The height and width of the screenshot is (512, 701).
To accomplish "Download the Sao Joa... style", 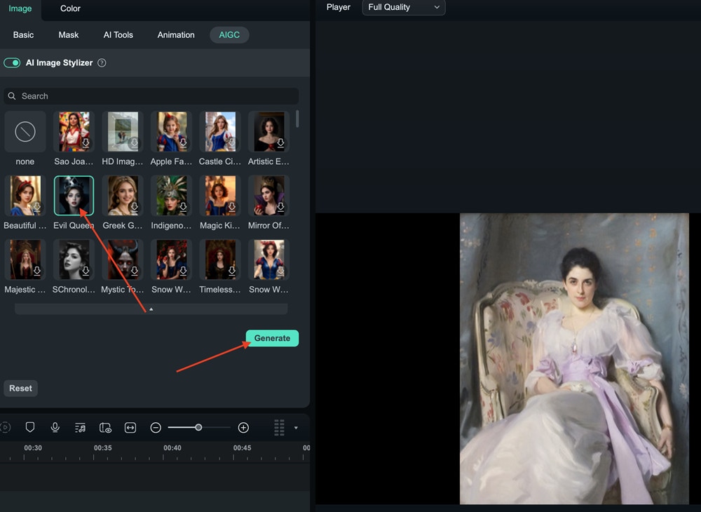I will 86,143.
